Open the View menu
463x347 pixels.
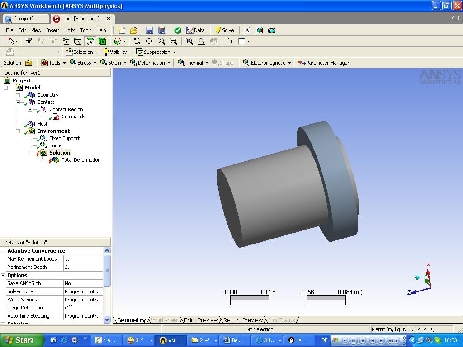[36, 30]
